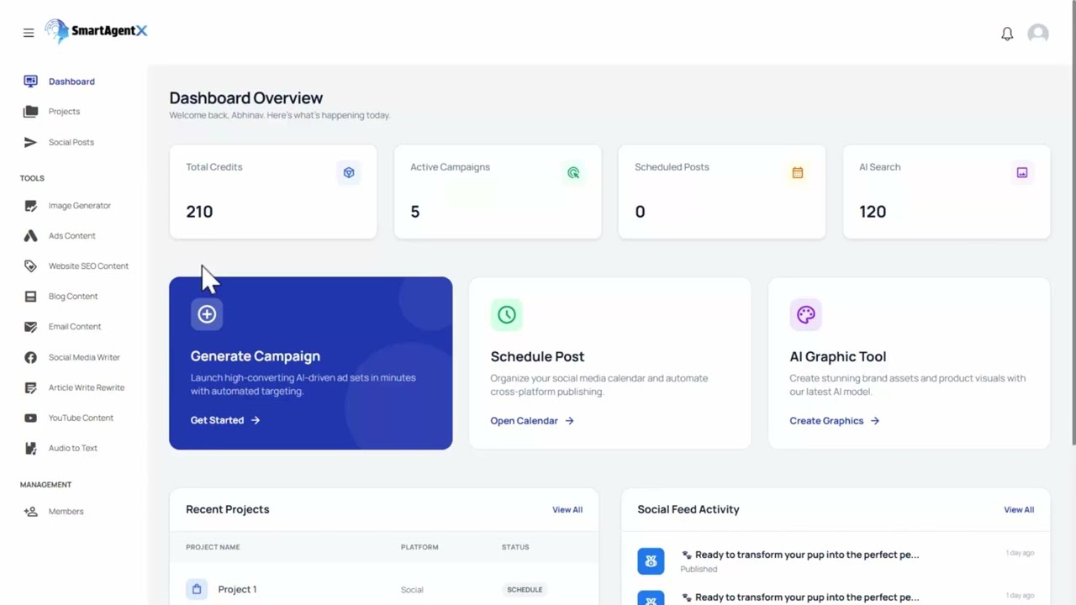1076x605 pixels.
Task: Open Social Media Writer from the sidebar
Action: click(84, 357)
